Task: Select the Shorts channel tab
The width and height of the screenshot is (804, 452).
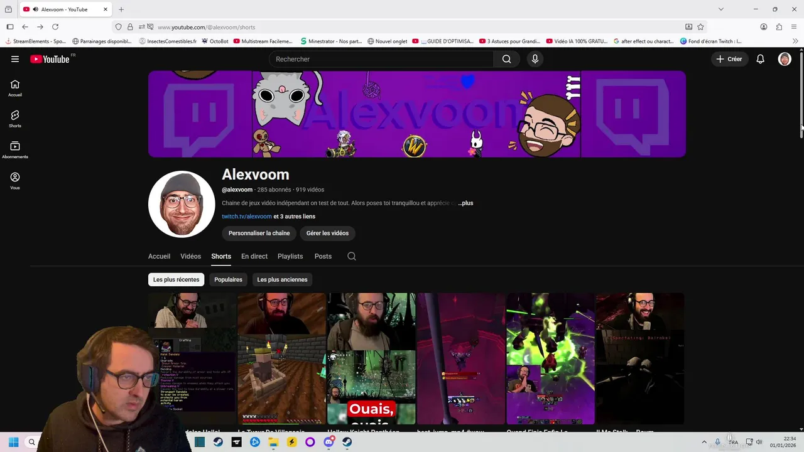Action: click(221, 256)
